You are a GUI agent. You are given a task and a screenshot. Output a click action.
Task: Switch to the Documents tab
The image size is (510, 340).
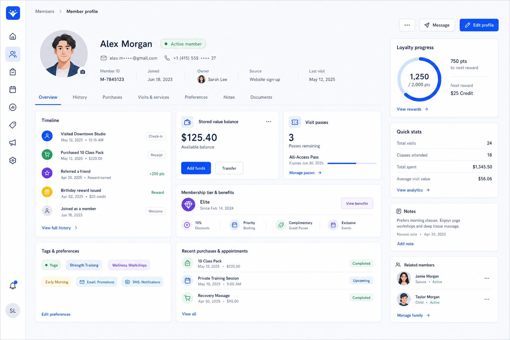[261, 97]
